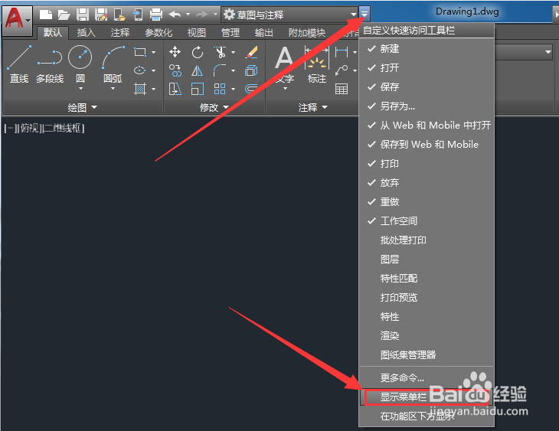Choose 显示菜单栏 from the menu
559x431 pixels.
click(426, 397)
